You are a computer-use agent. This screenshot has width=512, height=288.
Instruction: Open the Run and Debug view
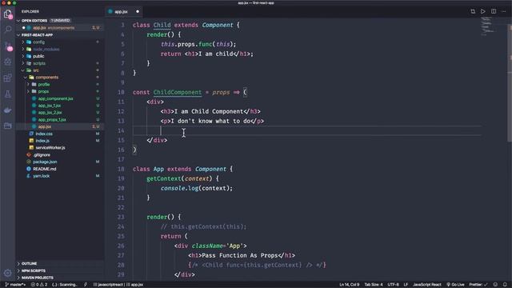tap(7, 62)
